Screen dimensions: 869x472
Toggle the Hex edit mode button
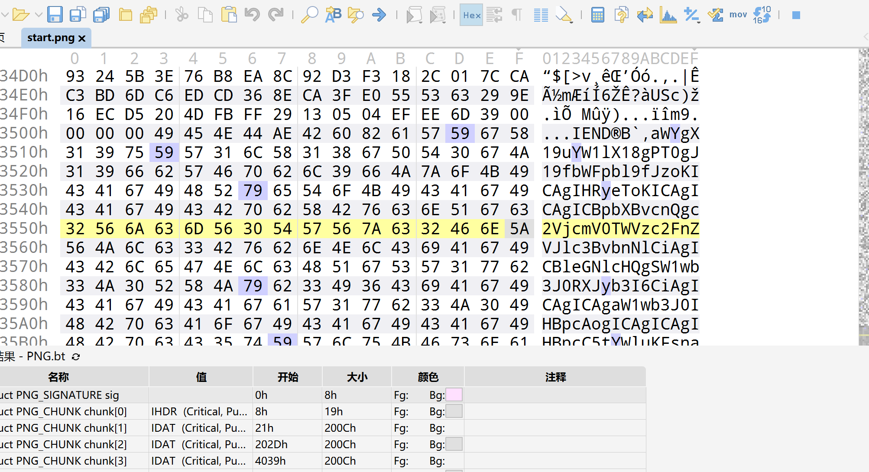pyautogui.click(x=471, y=15)
